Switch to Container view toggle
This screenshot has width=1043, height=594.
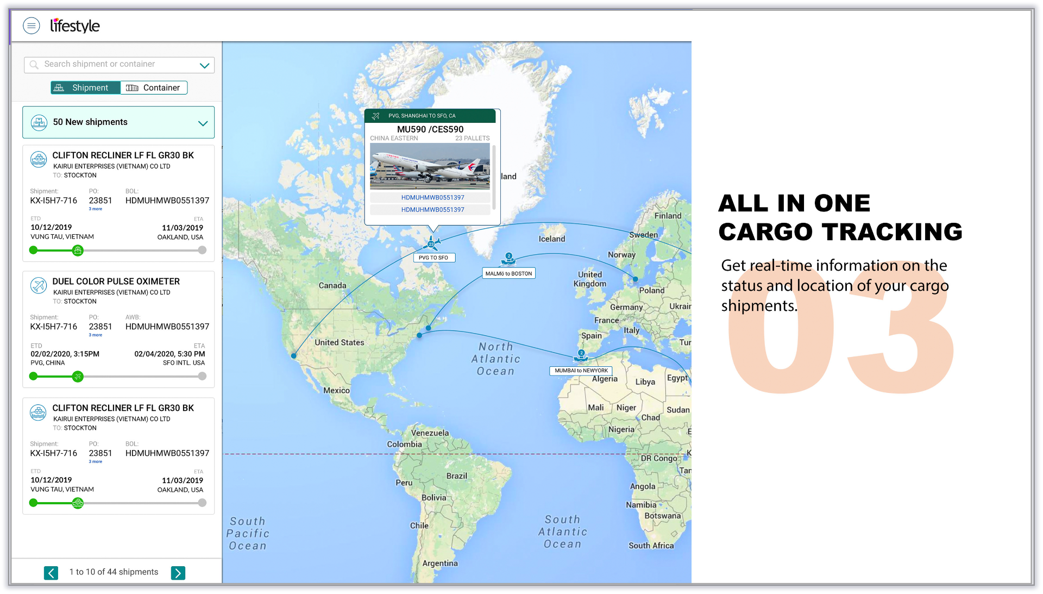[x=154, y=87]
